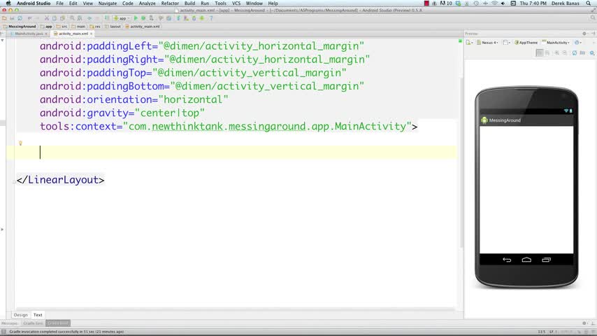
Task: Open the Navigate menu
Action: pyautogui.click(x=108, y=3)
